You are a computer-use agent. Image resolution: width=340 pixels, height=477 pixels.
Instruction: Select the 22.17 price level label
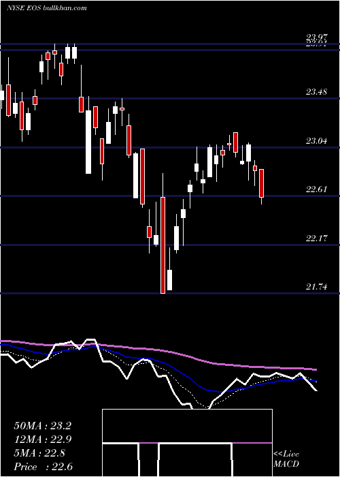tap(317, 238)
